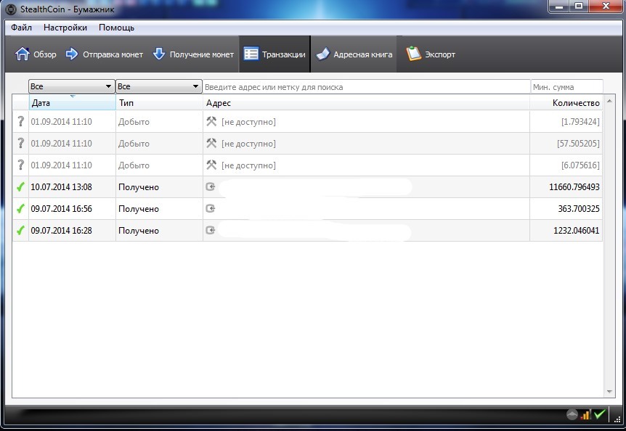
Task: Sort by the Адрес column header
Action: point(366,102)
